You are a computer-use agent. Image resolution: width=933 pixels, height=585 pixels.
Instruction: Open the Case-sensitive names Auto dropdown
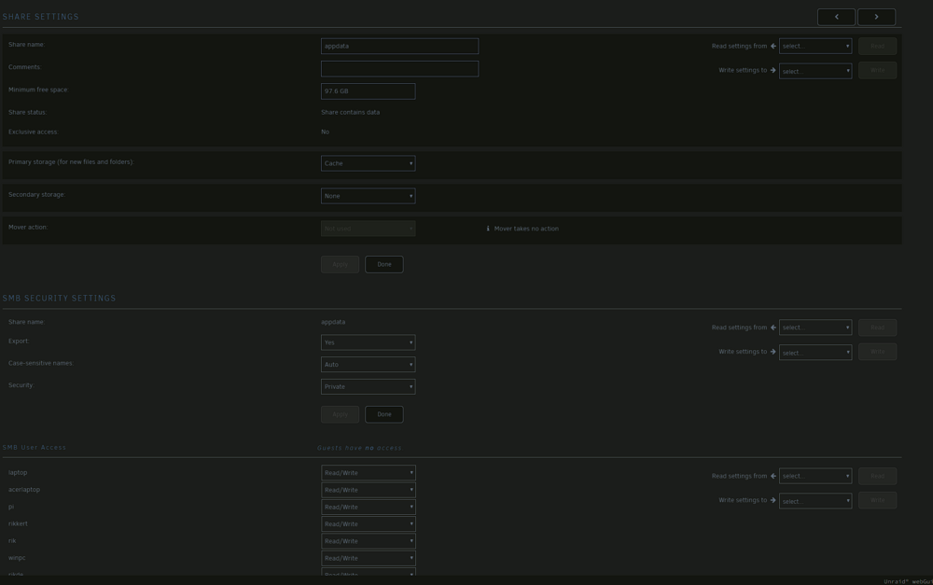(368, 364)
